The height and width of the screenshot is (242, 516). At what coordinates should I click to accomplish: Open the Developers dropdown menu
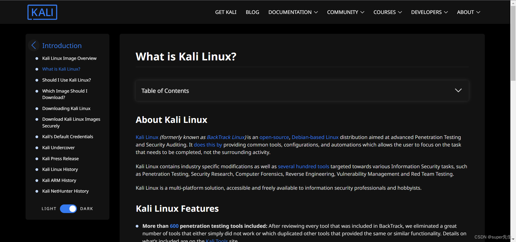click(x=429, y=12)
